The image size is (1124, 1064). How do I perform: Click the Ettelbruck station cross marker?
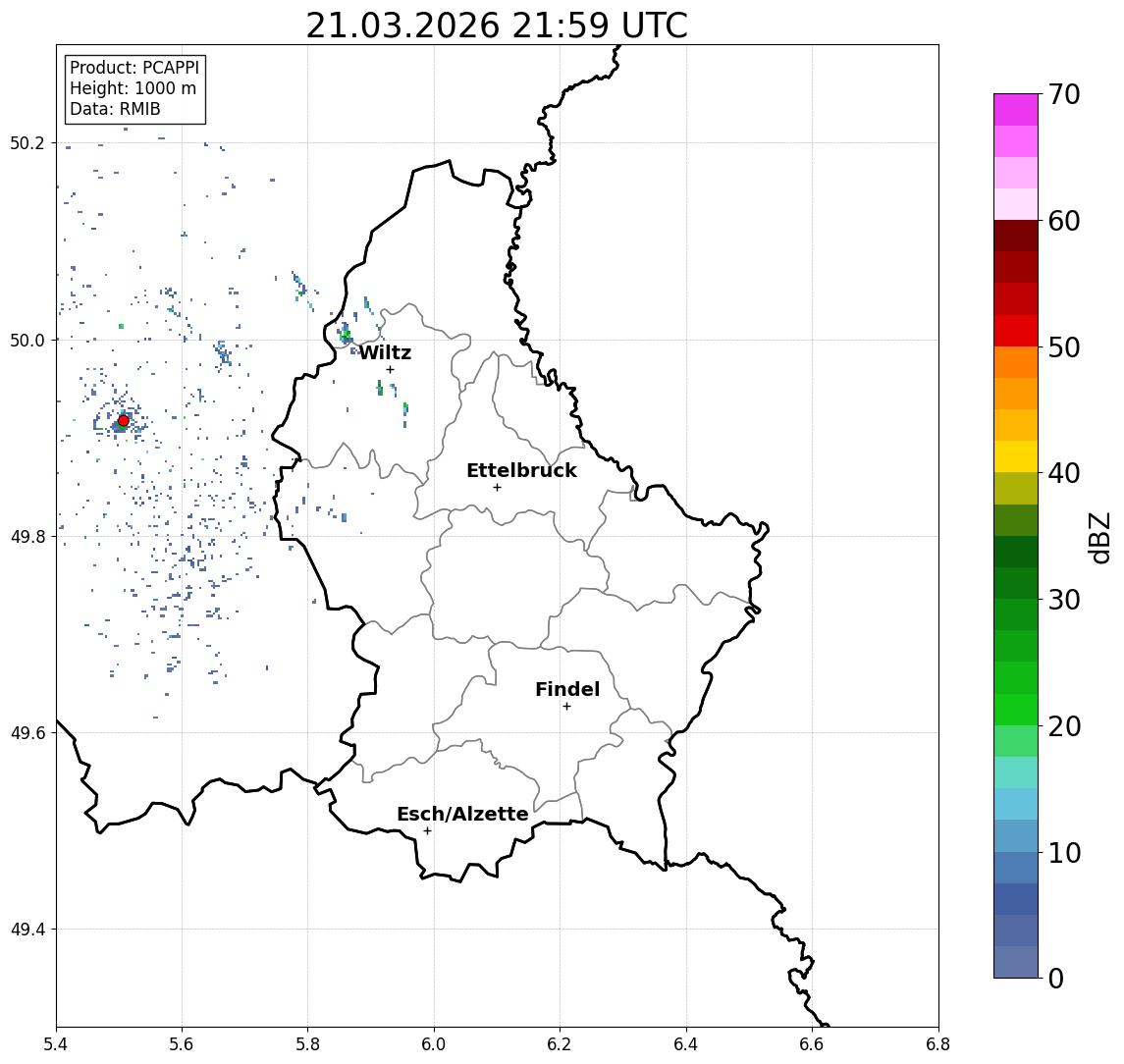coord(498,488)
